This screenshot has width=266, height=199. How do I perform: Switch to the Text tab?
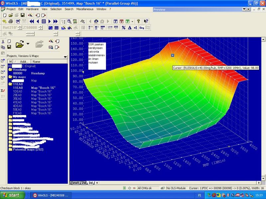[x=75, y=183]
